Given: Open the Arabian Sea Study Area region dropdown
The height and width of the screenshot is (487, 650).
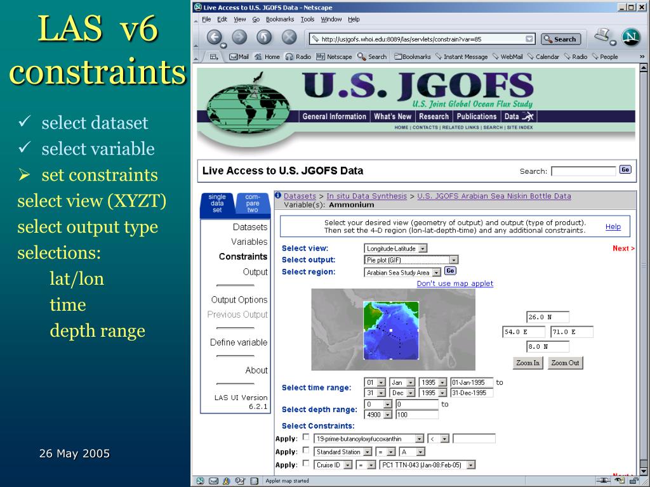Looking at the screenshot, I should tap(402, 273).
